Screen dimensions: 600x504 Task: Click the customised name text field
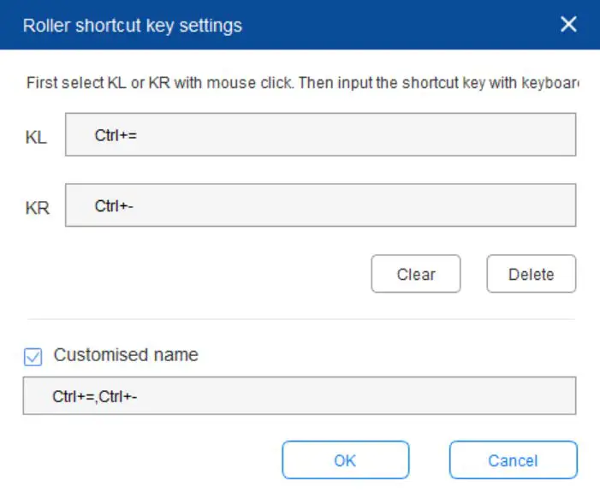(x=300, y=396)
